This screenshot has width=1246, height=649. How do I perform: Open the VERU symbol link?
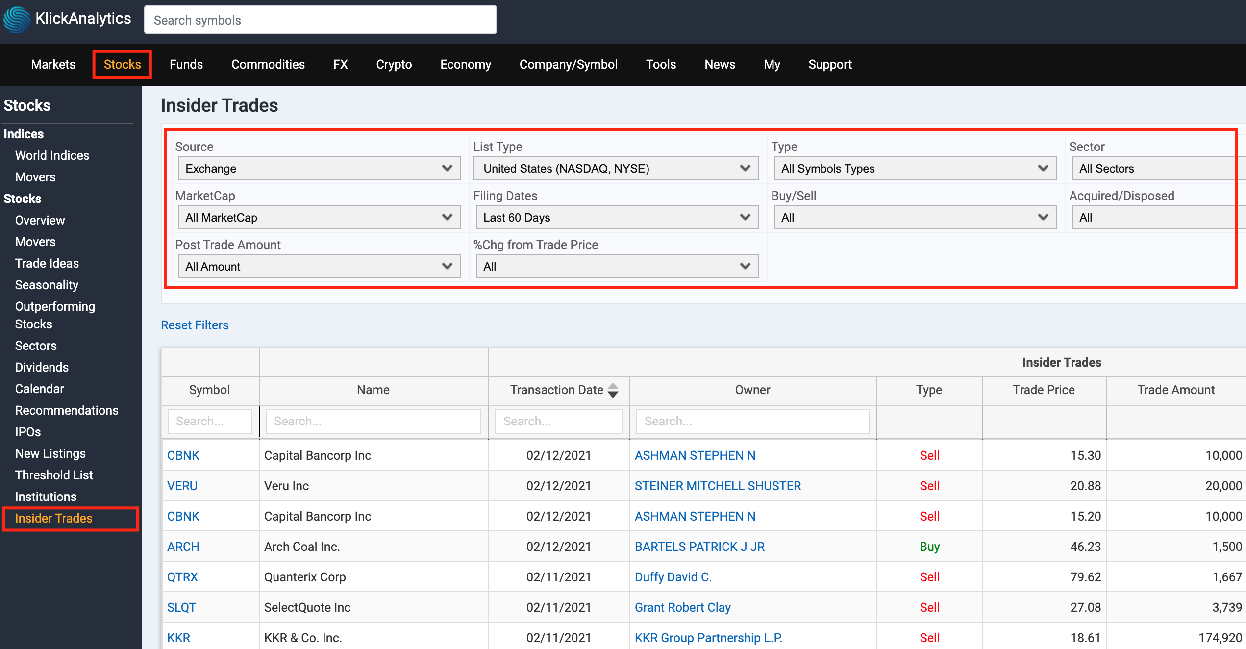(x=182, y=486)
